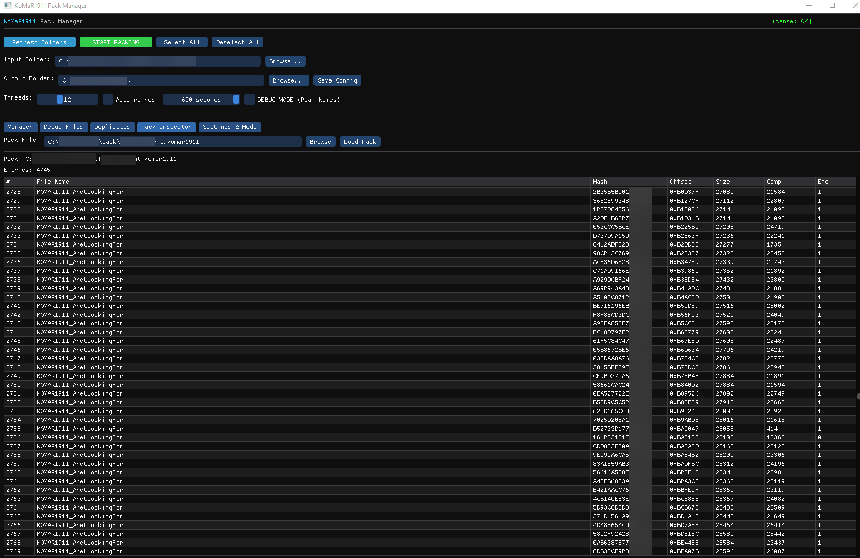Viewport: 860px width, 558px height.
Task: Click the License: OK status text
Action: click(788, 21)
